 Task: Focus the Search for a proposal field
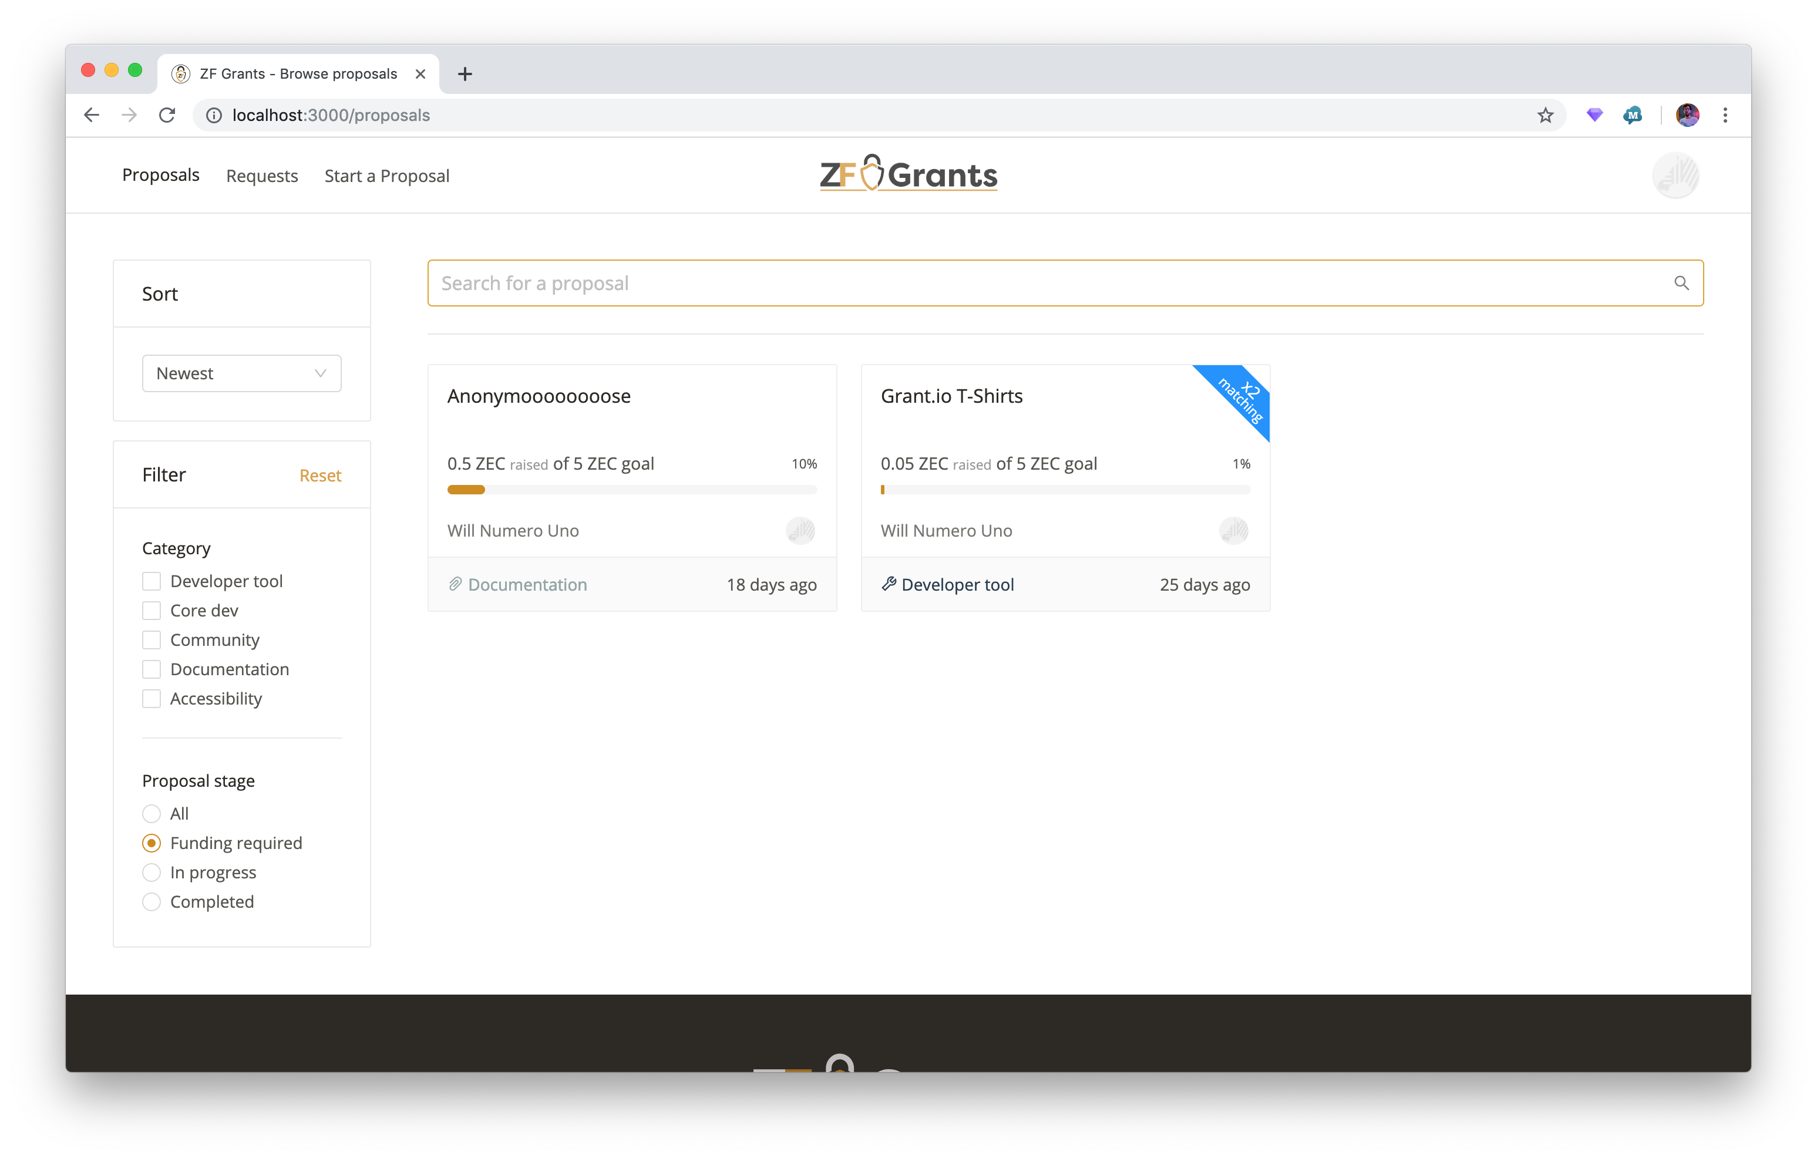1041,283
